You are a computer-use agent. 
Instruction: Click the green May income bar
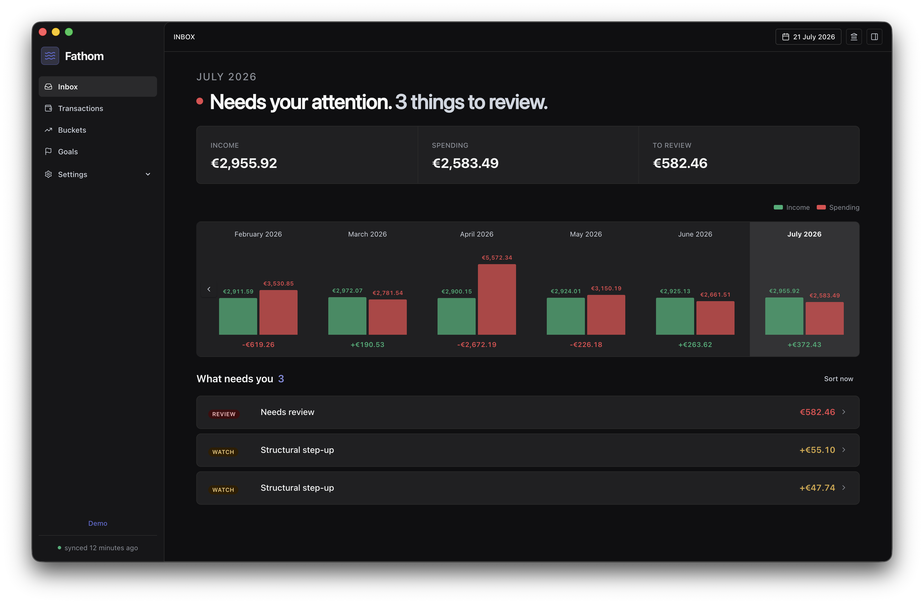pyautogui.click(x=566, y=316)
